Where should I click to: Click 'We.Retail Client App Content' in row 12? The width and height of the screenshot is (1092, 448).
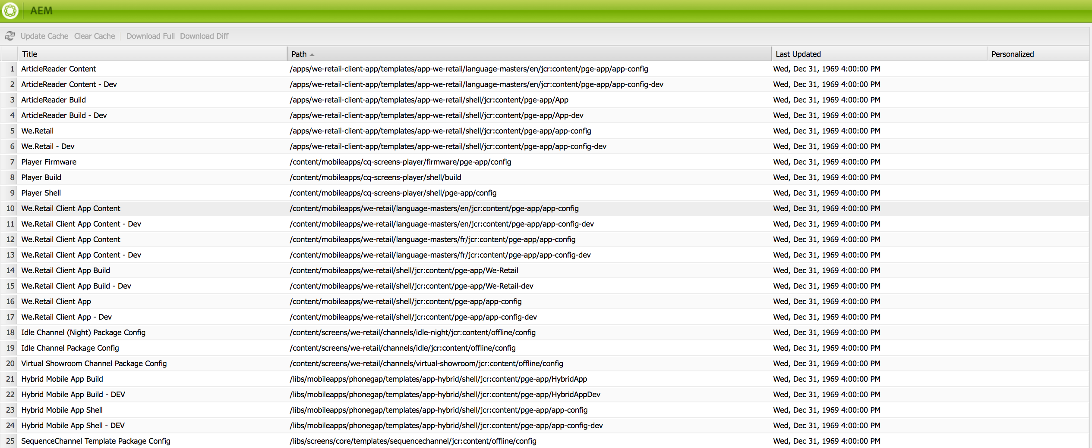point(71,240)
